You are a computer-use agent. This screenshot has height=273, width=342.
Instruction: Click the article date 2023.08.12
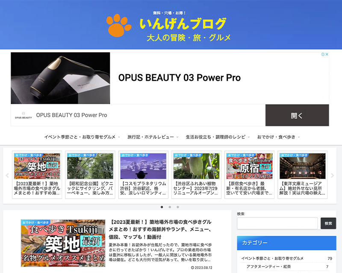point(203,267)
